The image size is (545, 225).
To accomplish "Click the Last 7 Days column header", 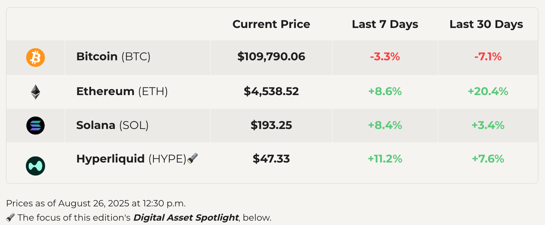I will click(x=385, y=24).
